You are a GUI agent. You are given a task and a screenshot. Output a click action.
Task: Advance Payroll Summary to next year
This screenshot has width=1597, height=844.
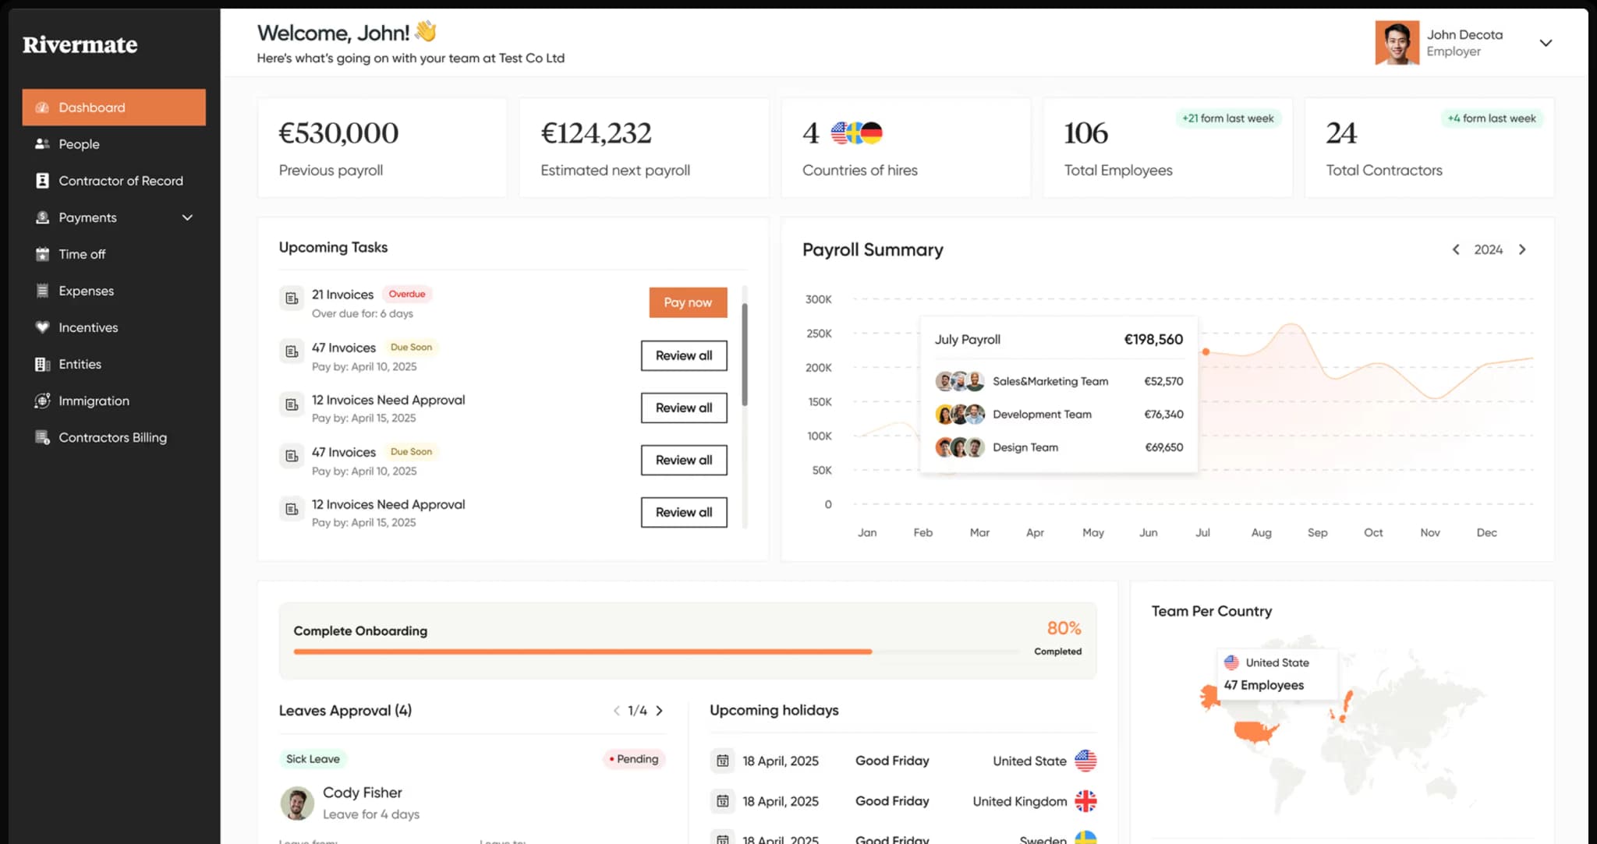[1522, 249]
